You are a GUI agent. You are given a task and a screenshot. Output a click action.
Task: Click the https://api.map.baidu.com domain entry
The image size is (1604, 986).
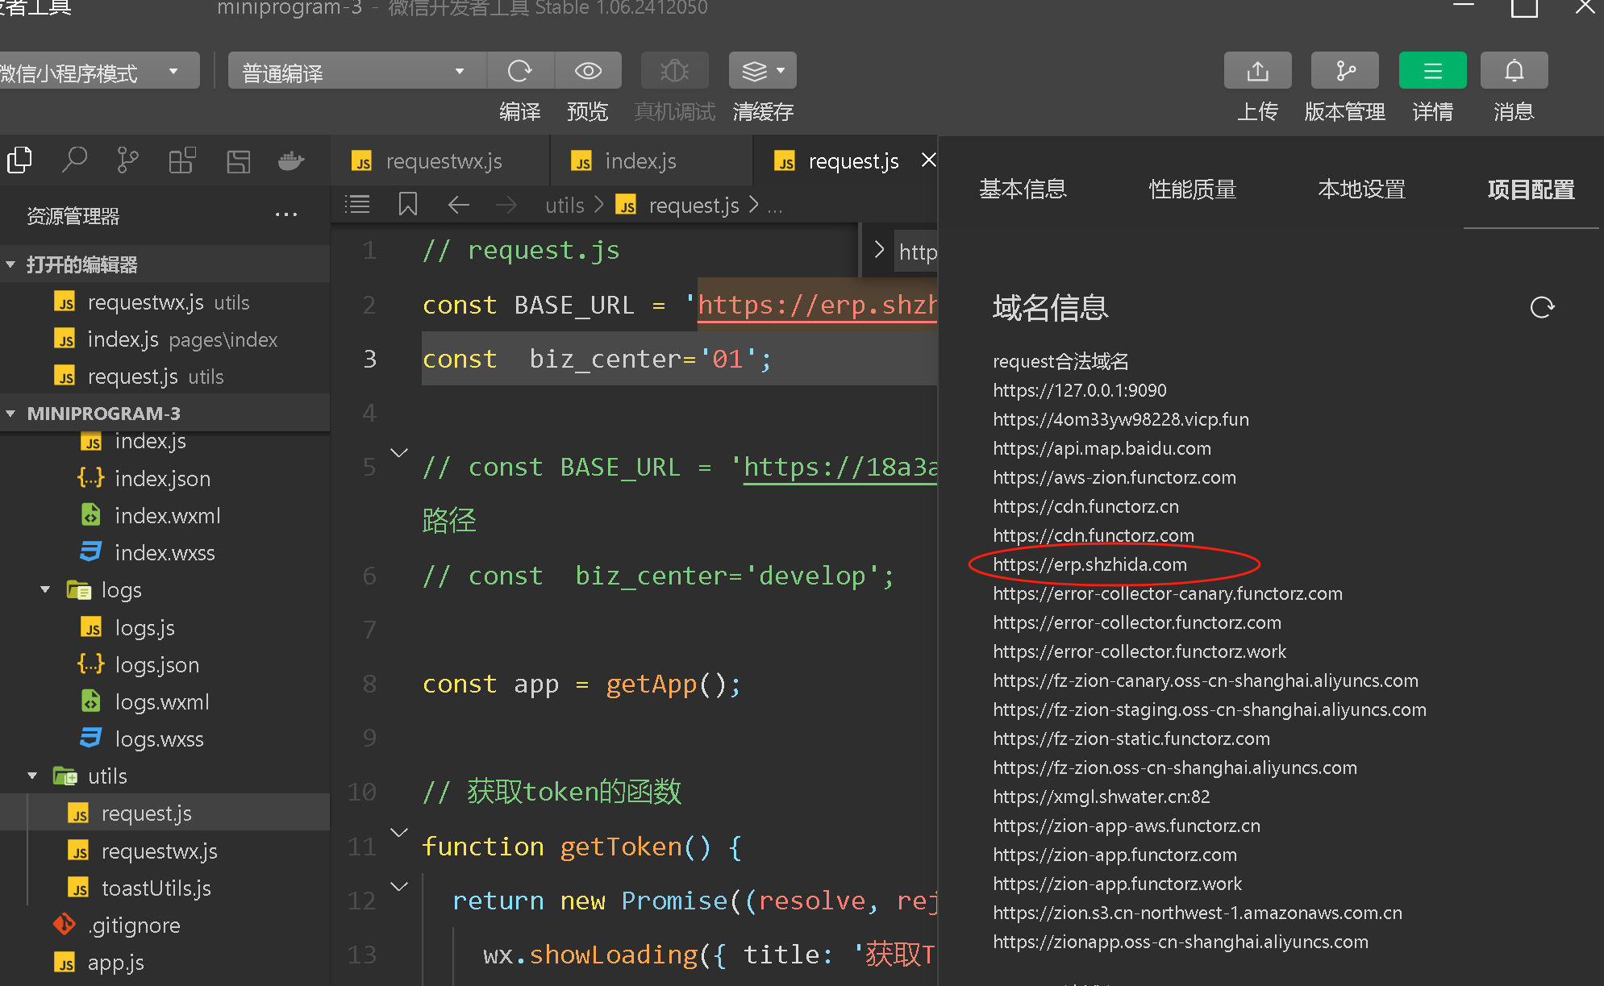(1102, 448)
